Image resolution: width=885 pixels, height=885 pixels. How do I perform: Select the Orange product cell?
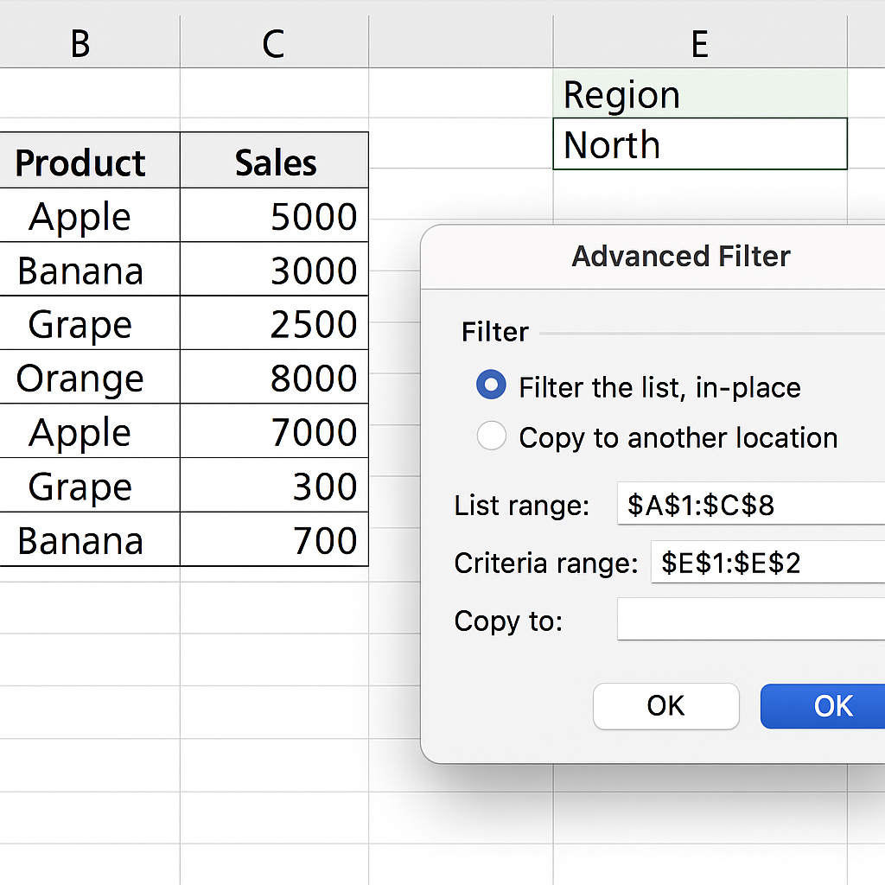tap(80, 378)
